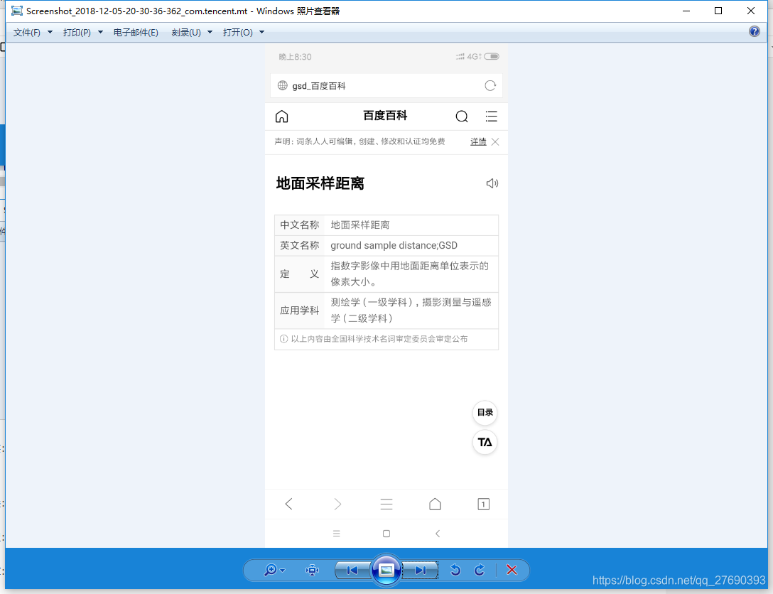773x594 pixels.
Task: Open the browser hamburger menu icon
Action: pos(386,504)
